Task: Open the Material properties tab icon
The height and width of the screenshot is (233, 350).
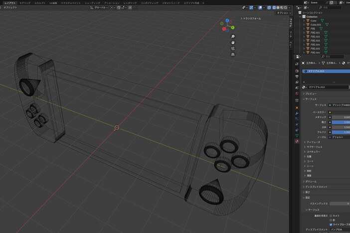Action: coord(297,141)
